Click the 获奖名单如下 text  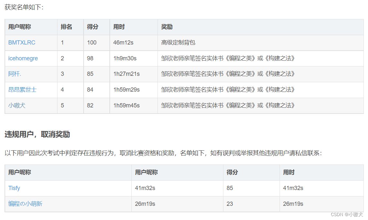click(24, 7)
